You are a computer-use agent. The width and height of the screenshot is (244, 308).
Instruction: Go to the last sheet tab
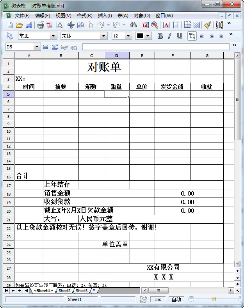pos(27,290)
